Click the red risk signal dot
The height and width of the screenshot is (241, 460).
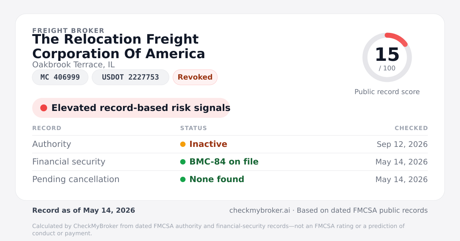pyautogui.click(x=44, y=108)
